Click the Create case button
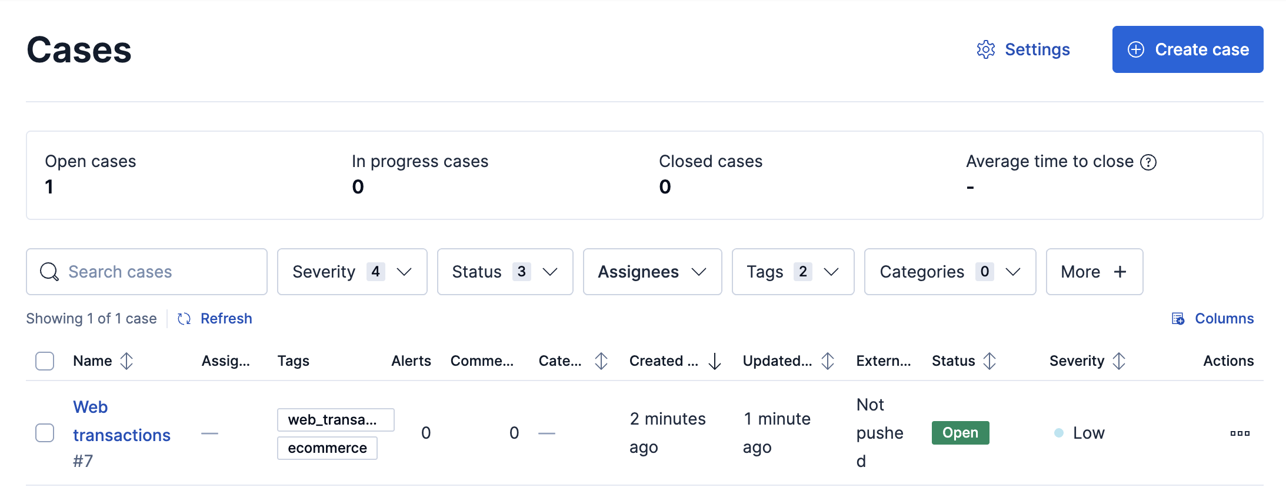Image resolution: width=1286 pixels, height=494 pixels. (1187, 49)
